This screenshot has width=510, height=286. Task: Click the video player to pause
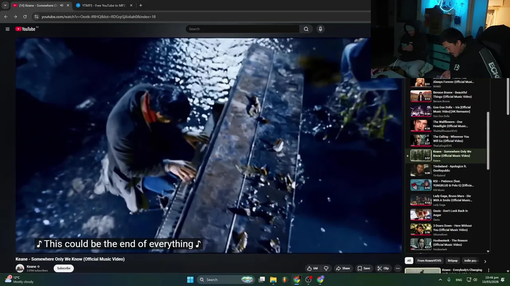click(209, 145)
